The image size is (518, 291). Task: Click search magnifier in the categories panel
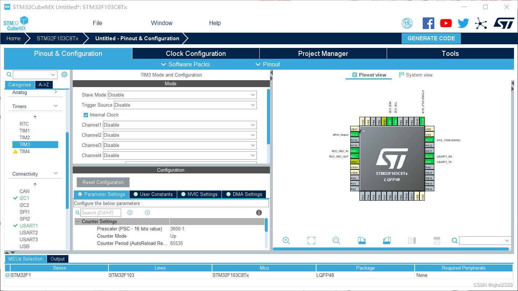[x=9, y=74]
